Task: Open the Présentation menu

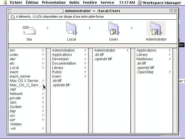Action: 54,3
